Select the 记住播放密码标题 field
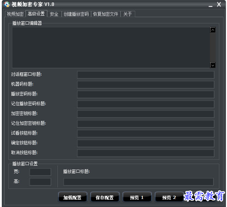This screenshot has height=207, width=227. coord(146,104)
